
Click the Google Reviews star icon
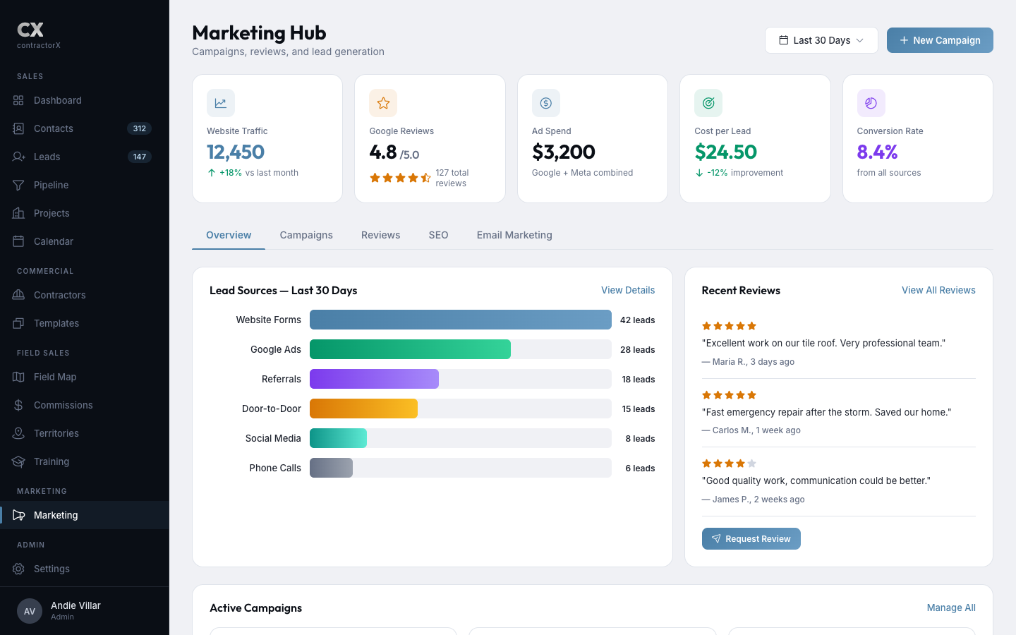pyautogui.click(x=383, y=103)
